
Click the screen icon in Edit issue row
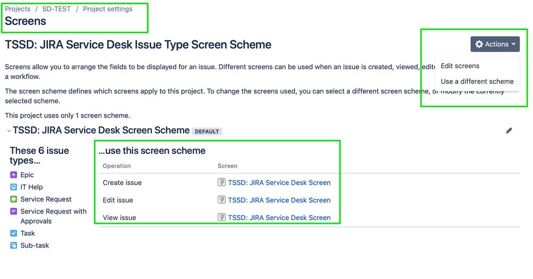click(221, 200)
